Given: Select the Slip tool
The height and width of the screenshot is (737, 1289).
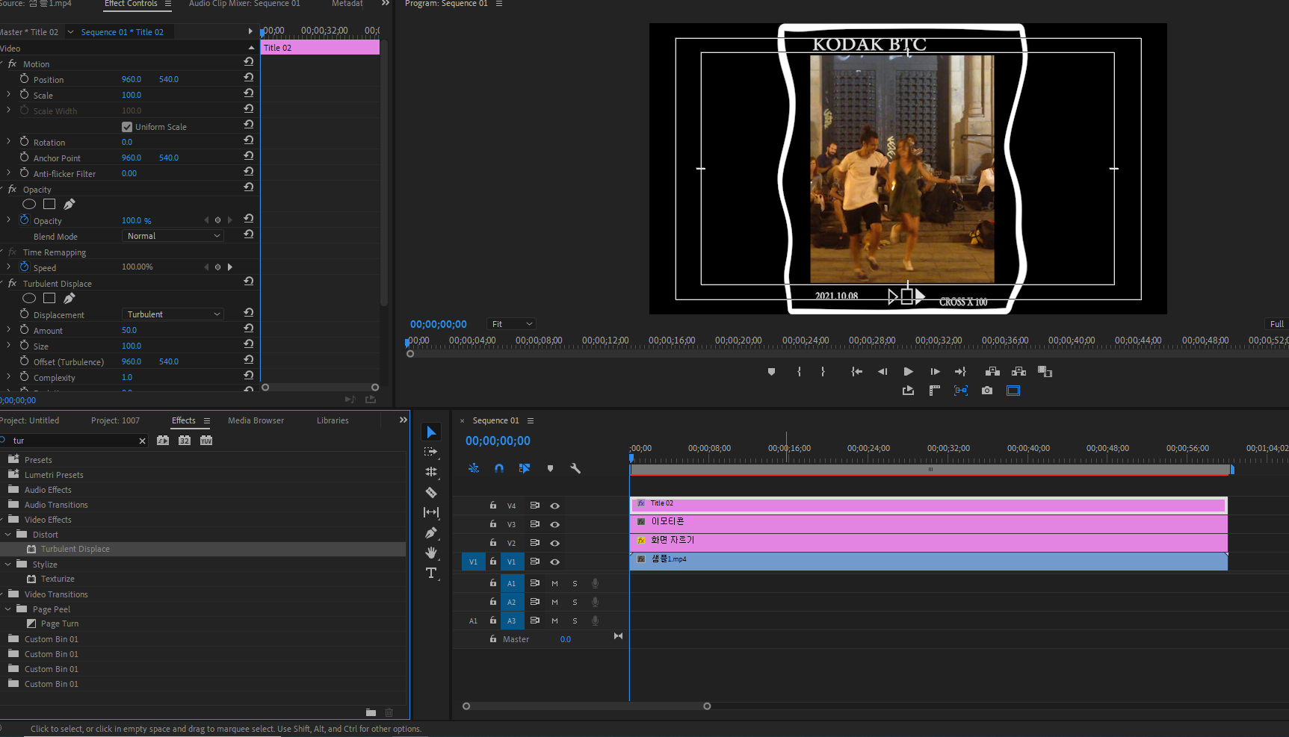Looking at the screenshot, I should pos(431,512).
